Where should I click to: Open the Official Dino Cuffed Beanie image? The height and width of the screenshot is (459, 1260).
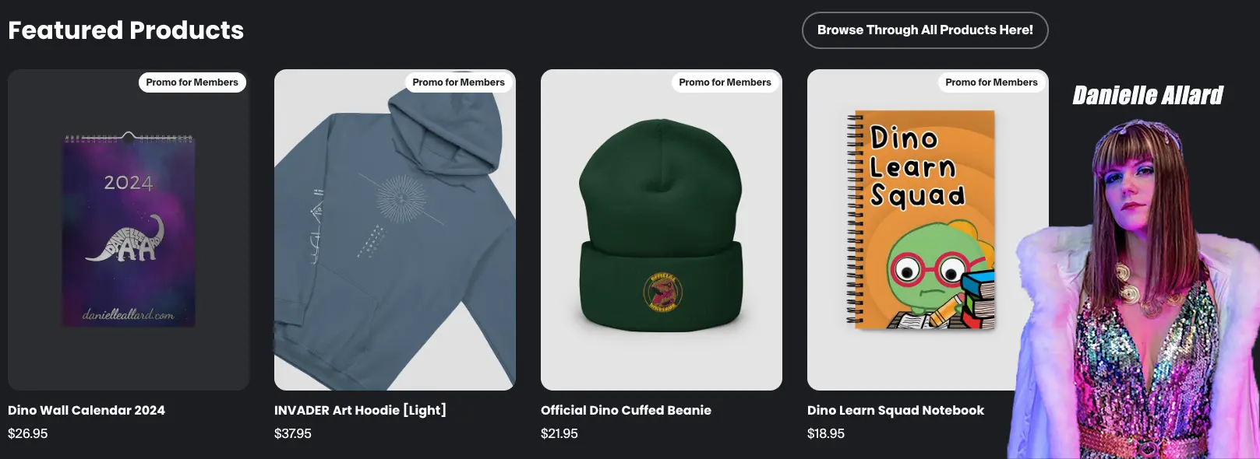click(x=662, y=229)
